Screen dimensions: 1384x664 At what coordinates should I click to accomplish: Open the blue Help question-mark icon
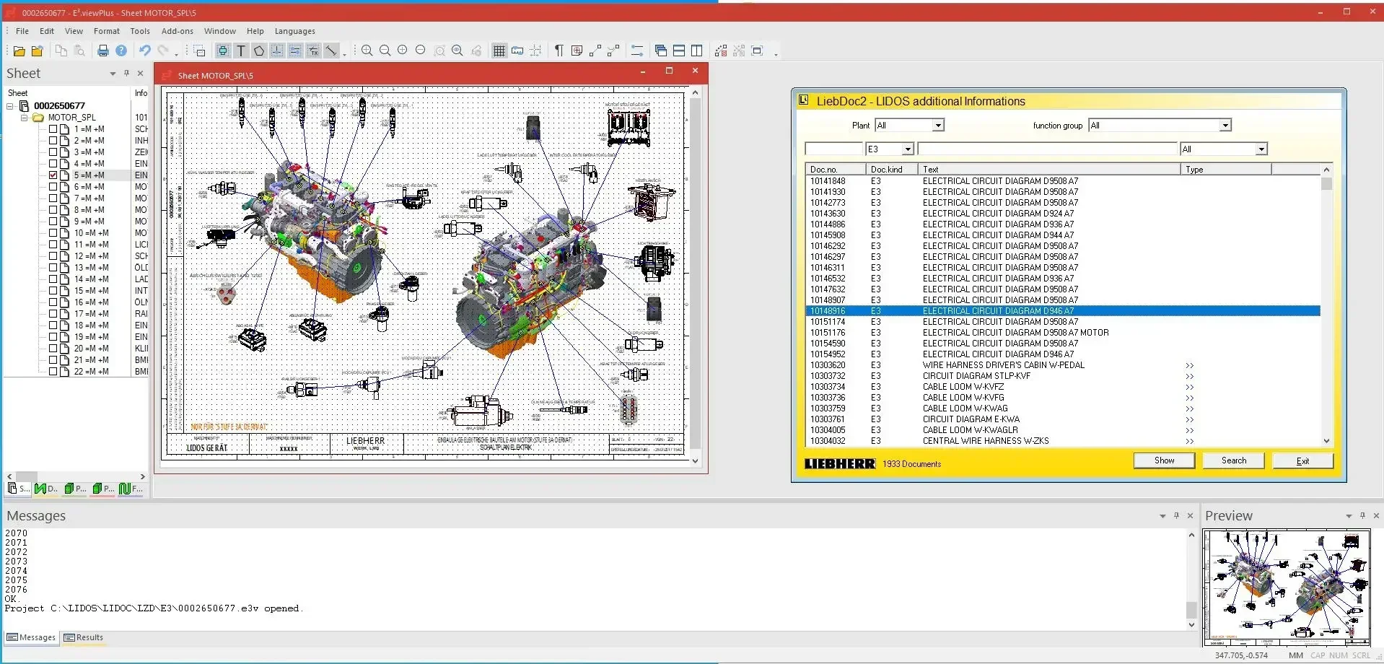click(x=121, y=51)
